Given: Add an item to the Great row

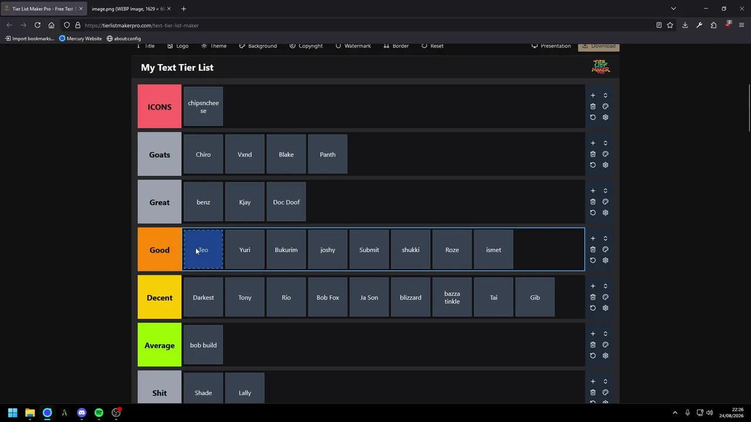Looking at the screenshot, I should 593,190.
